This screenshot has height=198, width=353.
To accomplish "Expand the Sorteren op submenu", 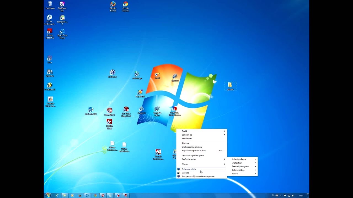I will (202, 135).
